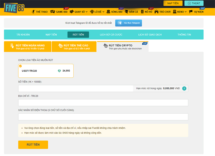Click the Xác thực Telegram button
The image size is (215, 156).
128,23
